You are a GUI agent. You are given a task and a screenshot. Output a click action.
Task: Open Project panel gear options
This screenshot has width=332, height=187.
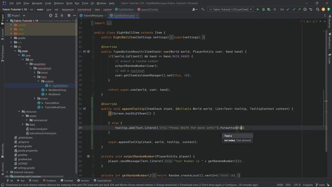69,16
